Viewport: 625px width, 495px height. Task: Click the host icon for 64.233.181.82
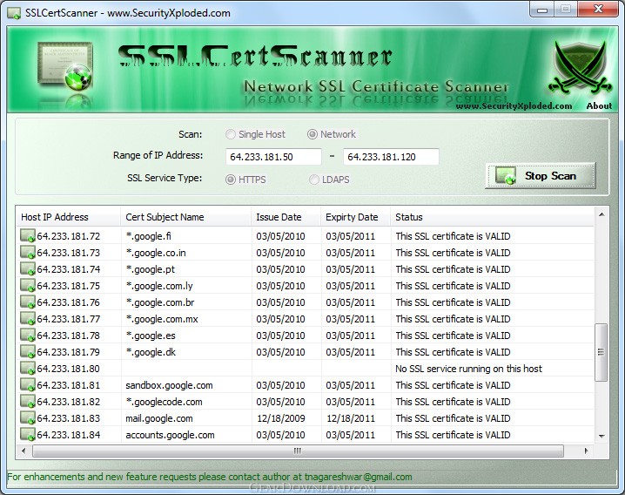[x=28, y=402]
